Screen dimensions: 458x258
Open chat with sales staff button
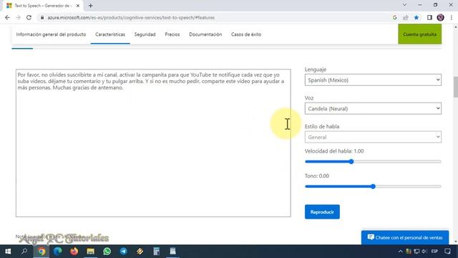(x=405, y=237)
